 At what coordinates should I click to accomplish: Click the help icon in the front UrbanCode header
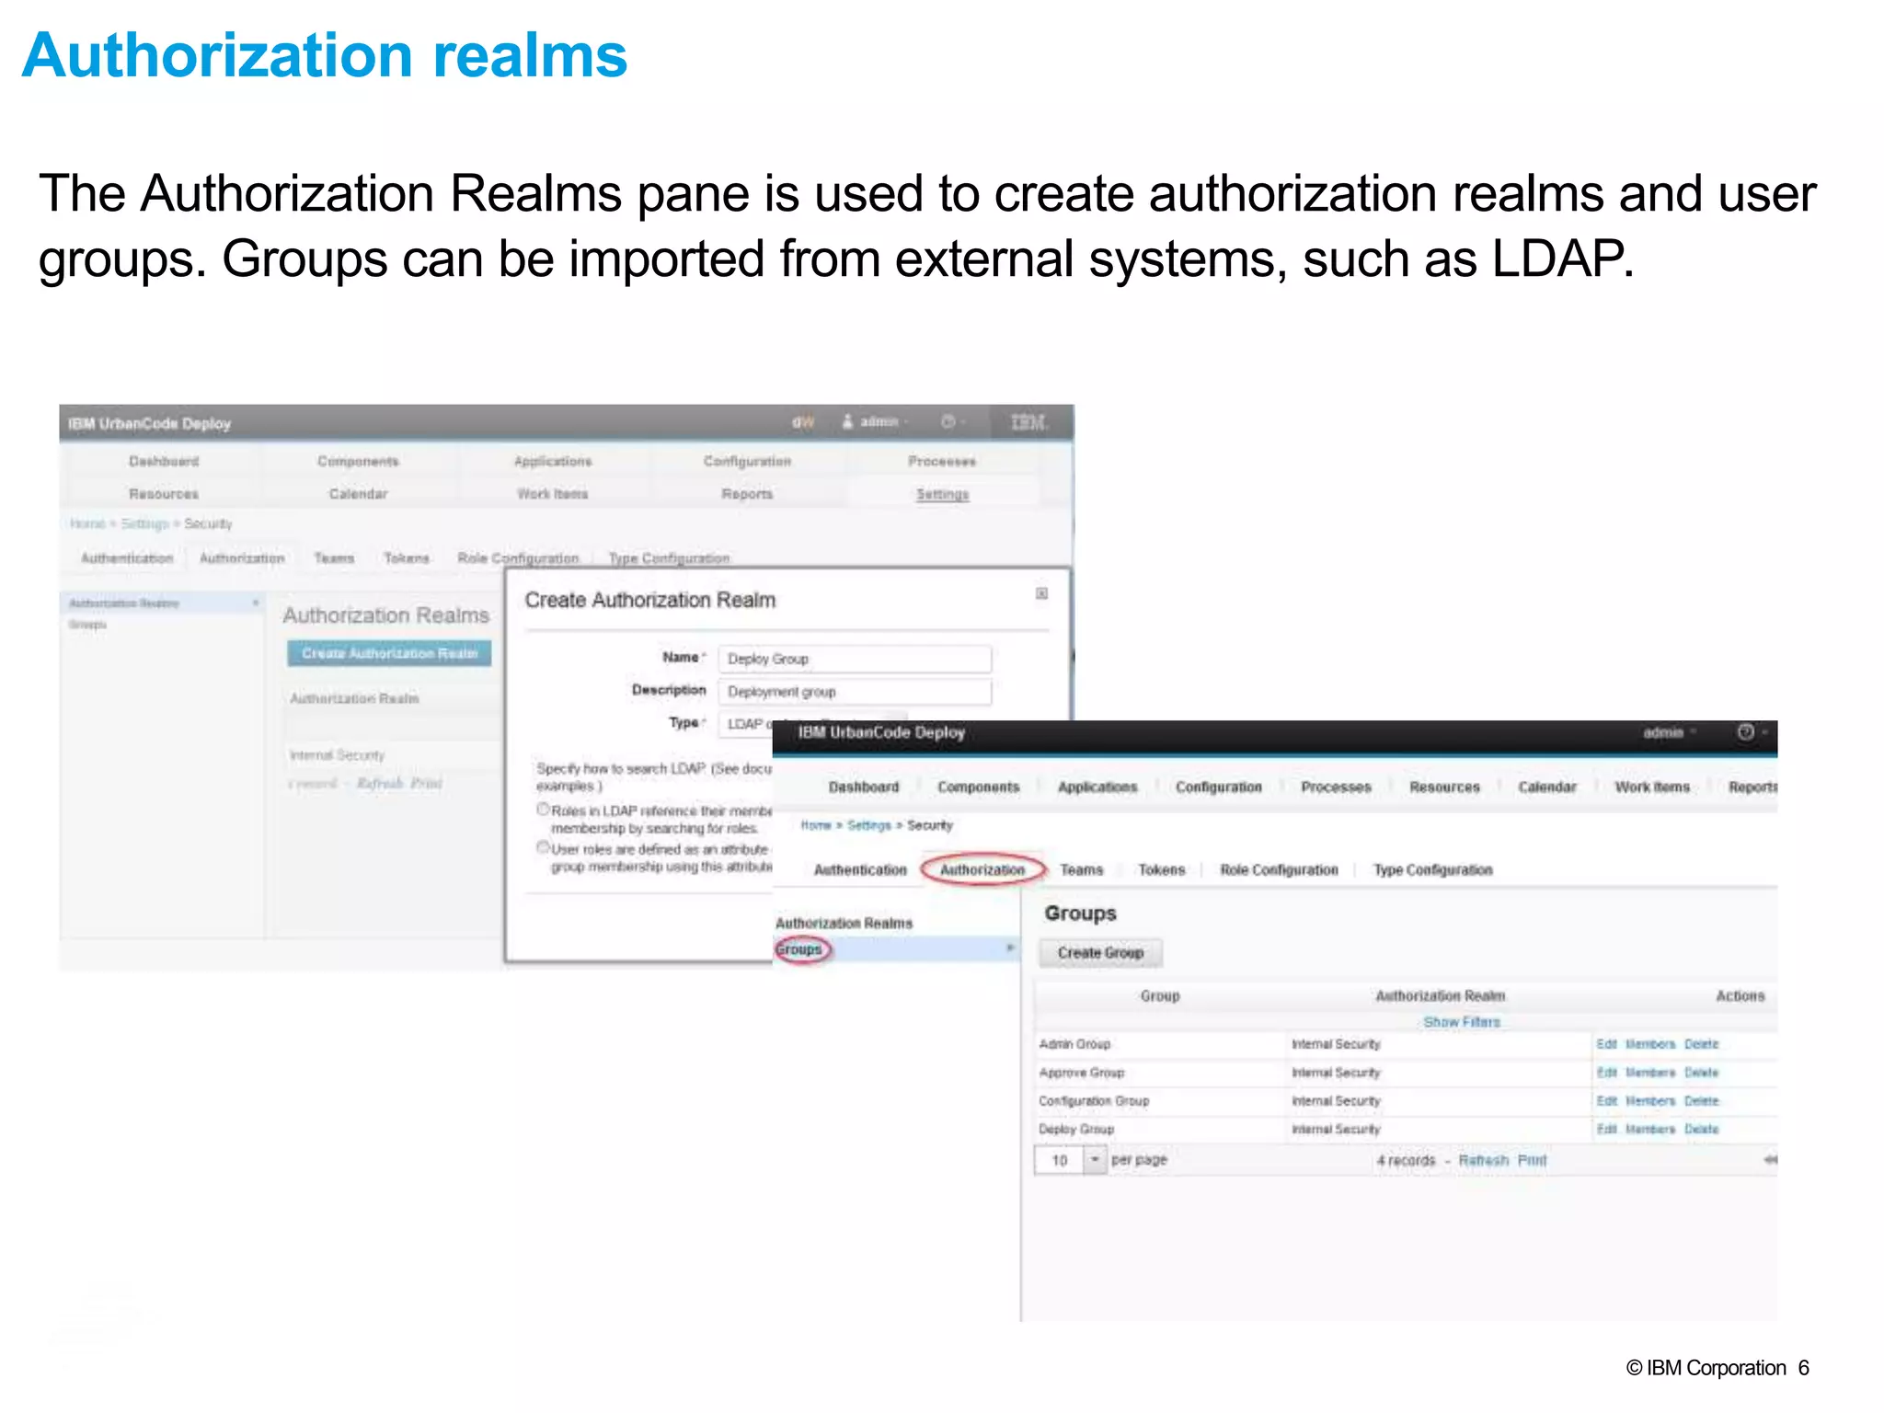pos(1745,732)
